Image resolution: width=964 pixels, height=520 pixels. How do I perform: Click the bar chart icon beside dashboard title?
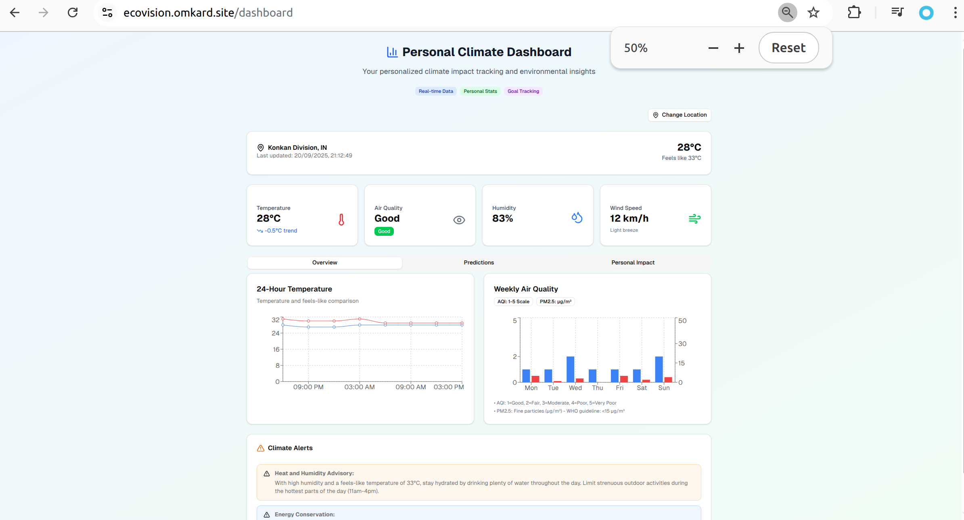392,52
